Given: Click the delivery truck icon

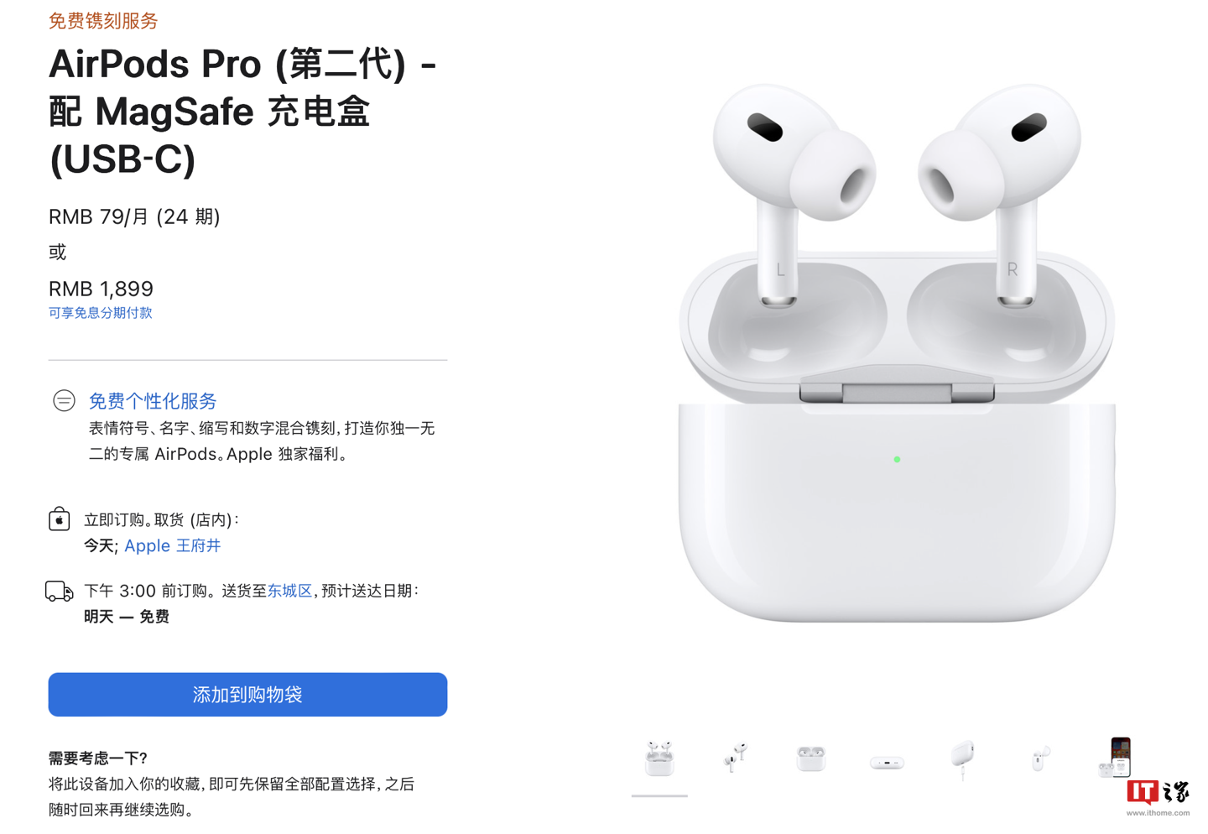Looking at the screenshot, I should point(59,592).
